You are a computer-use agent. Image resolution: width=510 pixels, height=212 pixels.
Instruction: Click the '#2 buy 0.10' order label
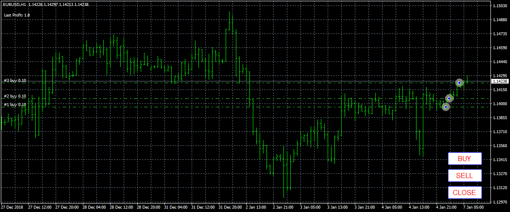coord(15,96)
